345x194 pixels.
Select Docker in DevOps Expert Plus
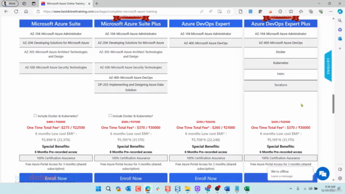[280, 52]
